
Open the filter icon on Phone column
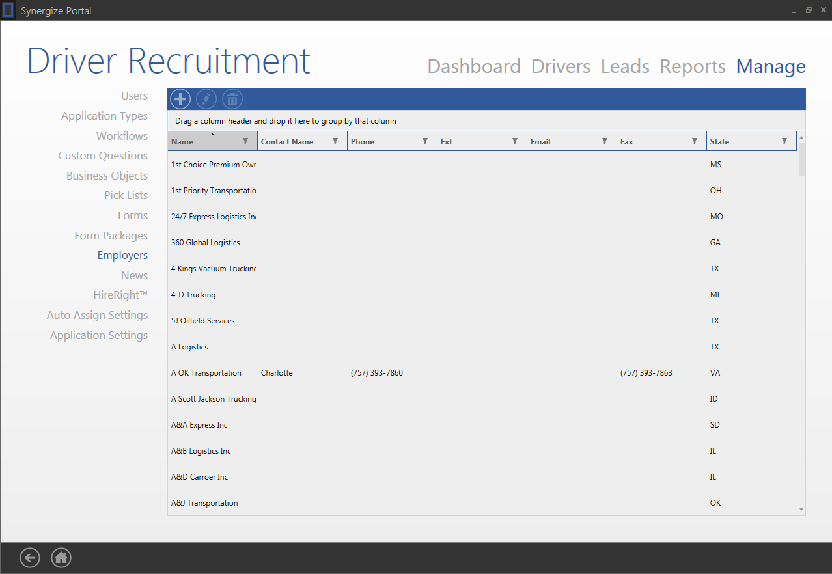(x=425, y=141)
